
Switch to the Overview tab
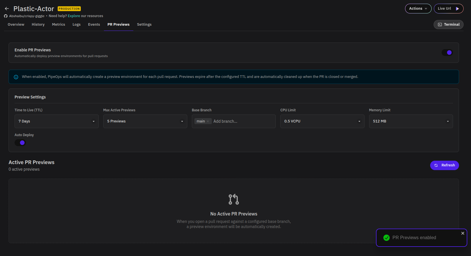(16, 25)
